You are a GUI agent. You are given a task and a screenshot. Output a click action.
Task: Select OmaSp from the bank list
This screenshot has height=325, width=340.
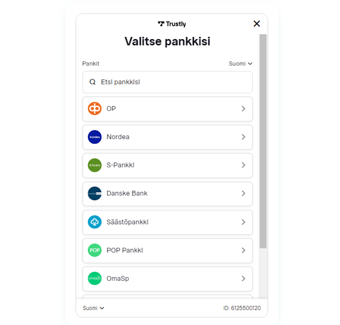pyautogui.click(x=167, y=279)
